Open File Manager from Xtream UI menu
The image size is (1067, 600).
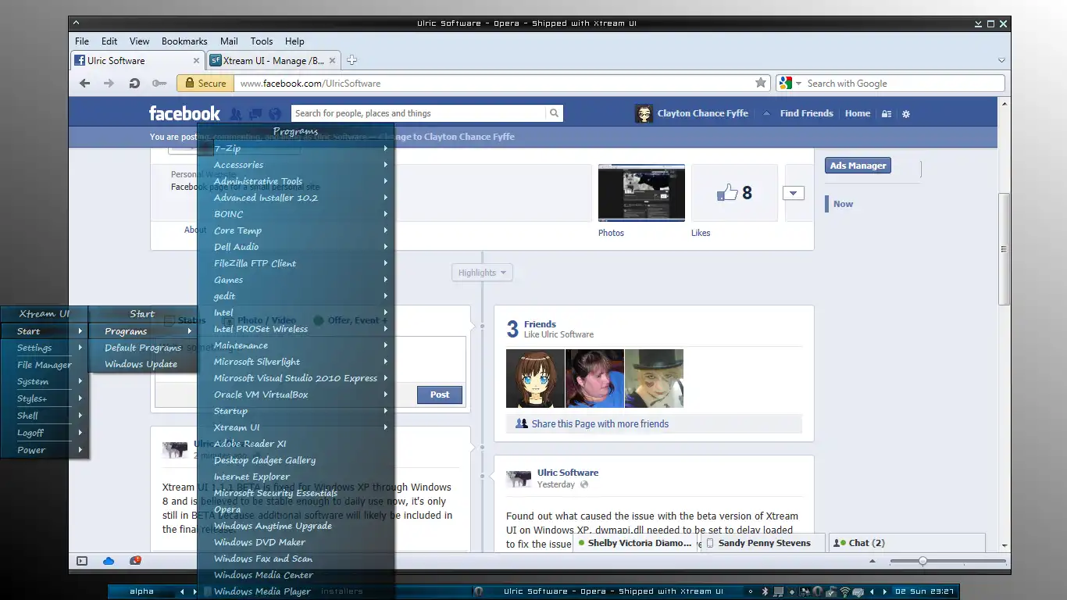click(x=45, y=365)
